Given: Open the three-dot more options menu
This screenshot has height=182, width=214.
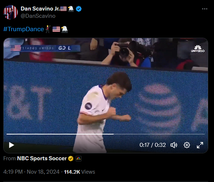Looking at the screenshot, I should (x=205, y=9).
